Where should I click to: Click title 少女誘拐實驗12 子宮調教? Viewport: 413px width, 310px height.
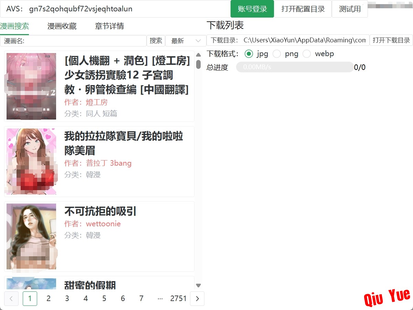[127, 75]
